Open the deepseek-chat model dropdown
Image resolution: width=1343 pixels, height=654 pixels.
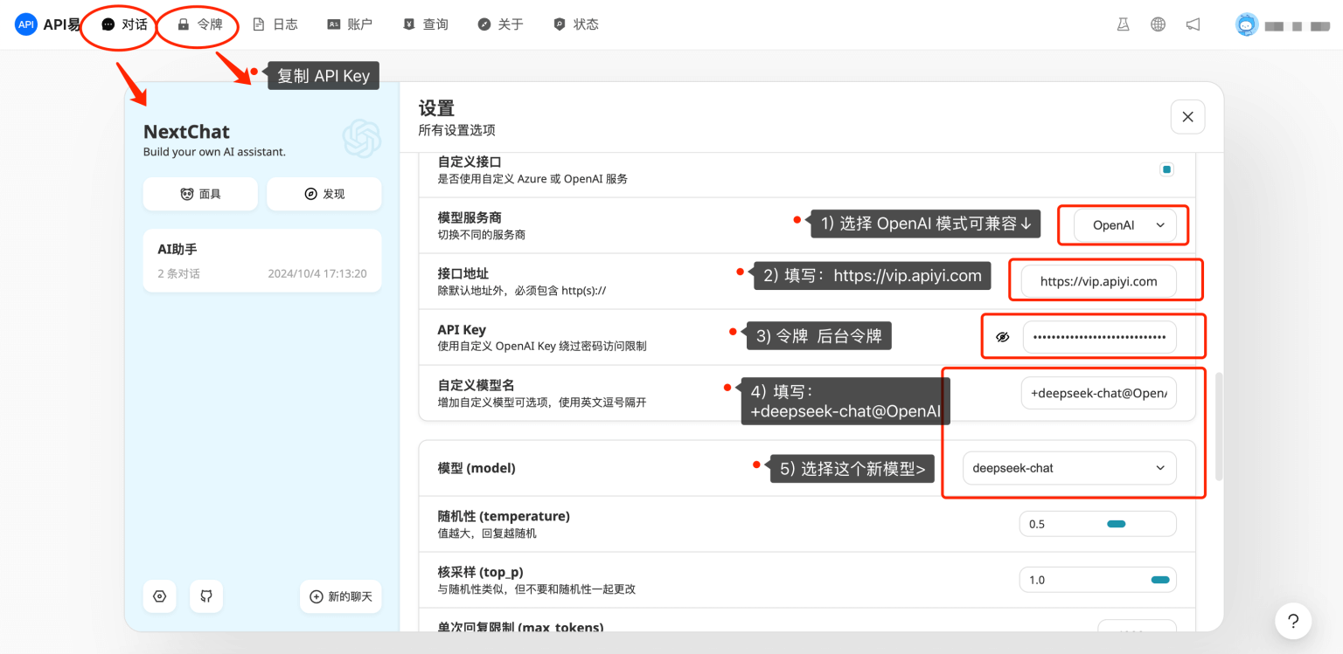(x=1068, y=468)
